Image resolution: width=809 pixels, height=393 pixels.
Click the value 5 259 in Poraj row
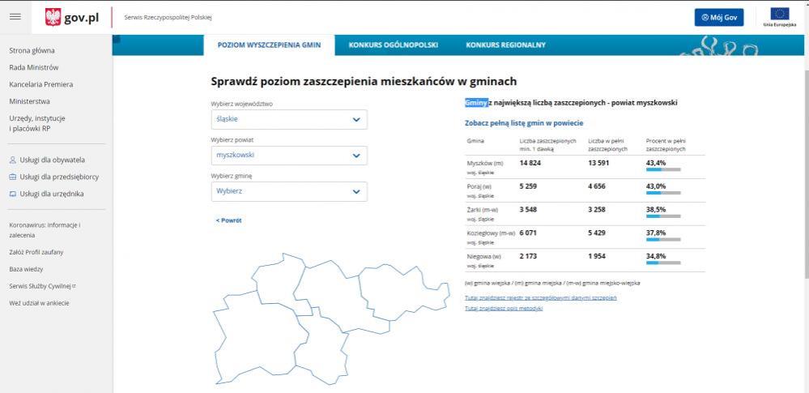[528, 186]
